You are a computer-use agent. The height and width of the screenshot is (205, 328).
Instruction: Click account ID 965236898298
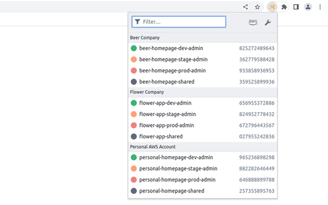257,157
